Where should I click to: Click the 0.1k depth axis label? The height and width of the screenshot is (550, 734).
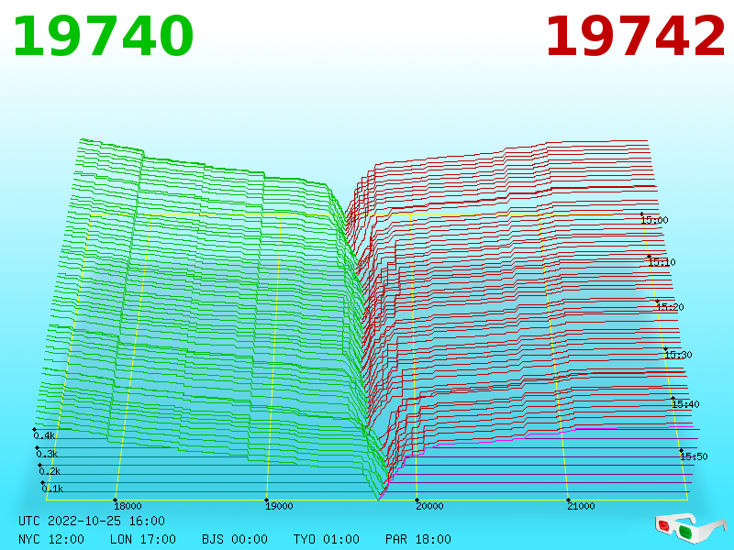pyautogui.click(x=52, y=489)
